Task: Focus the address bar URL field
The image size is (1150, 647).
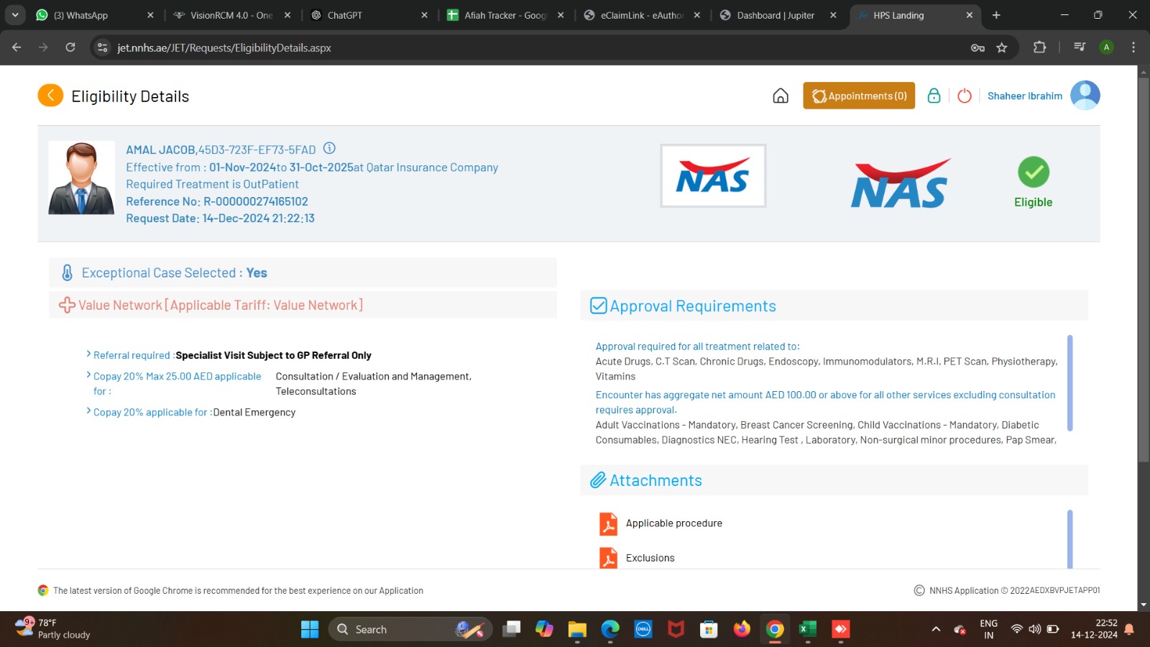Action: pyautogui.click(x=532, y=47)
